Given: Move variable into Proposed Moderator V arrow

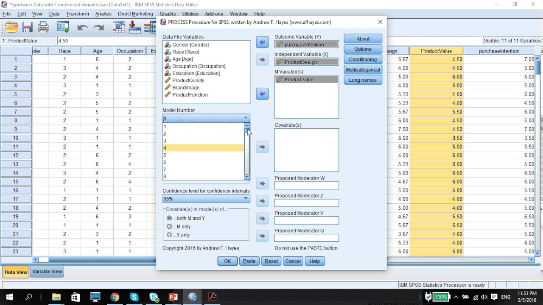Looking at the screenshot, I should (x=262, y=218).
